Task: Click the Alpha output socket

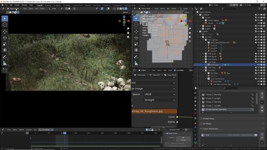Action: coord(177,122)
